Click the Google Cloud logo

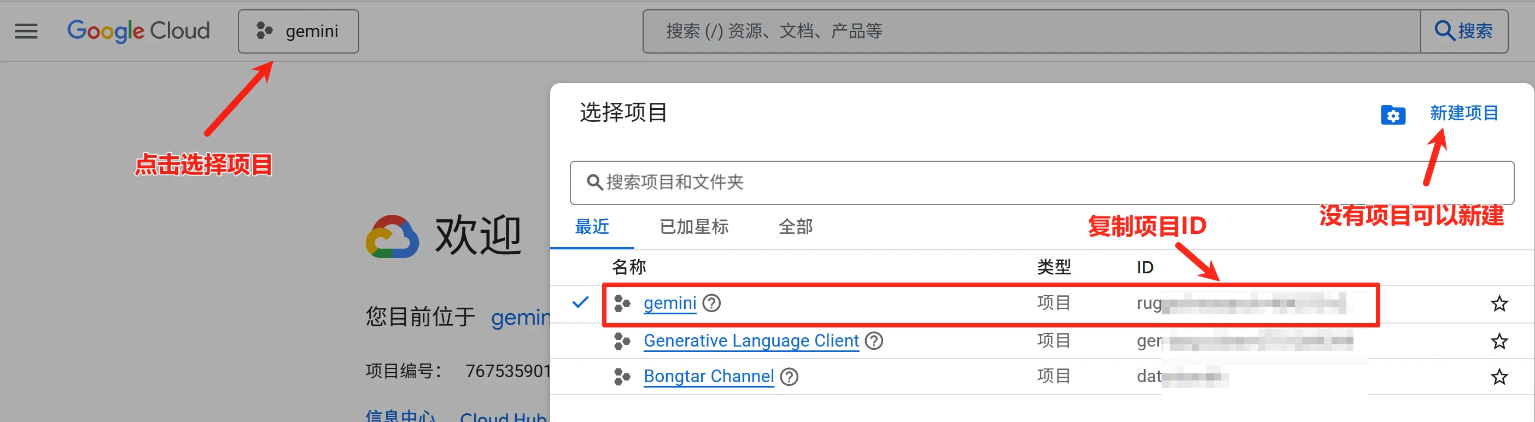coord(138,31)
